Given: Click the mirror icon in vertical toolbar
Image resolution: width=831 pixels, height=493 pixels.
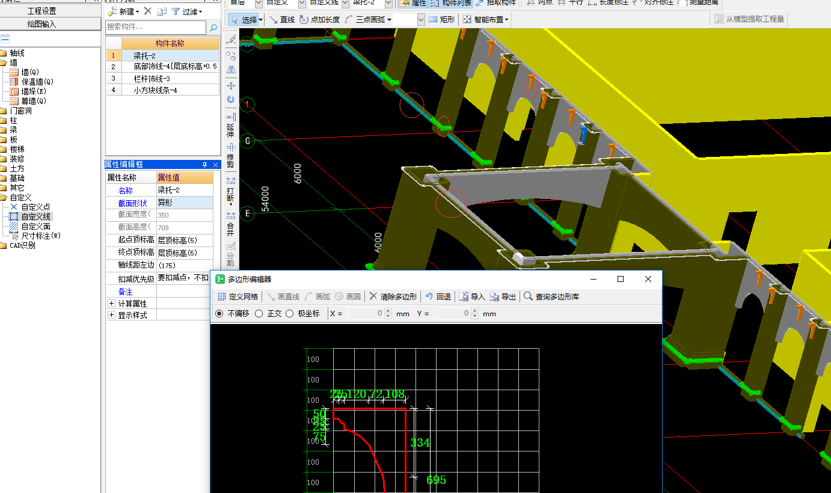Looking at the screenshot, I should [231, 70].
